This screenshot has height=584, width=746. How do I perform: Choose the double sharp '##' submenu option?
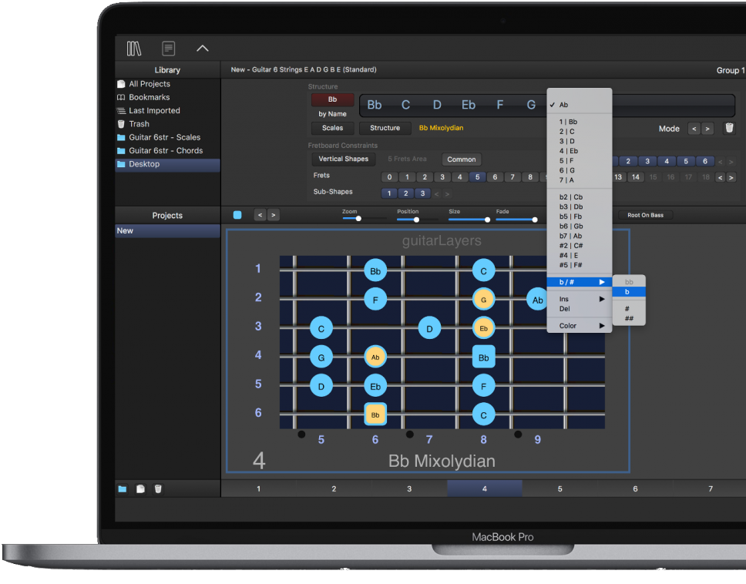(x=629, y=318)
